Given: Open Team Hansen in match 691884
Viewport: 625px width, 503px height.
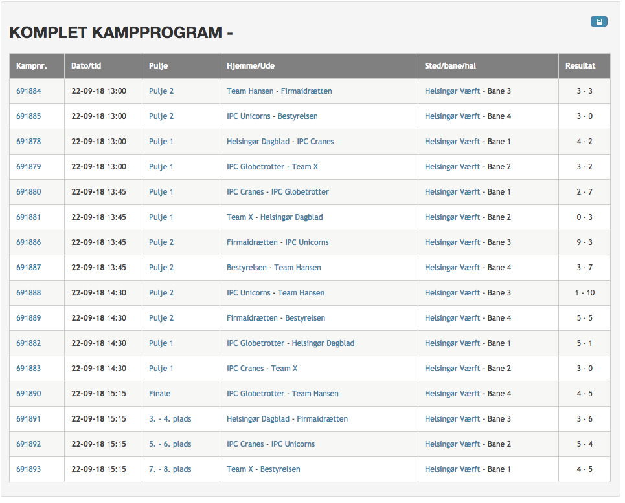Looking at the screenshot, I should [250, 91].
